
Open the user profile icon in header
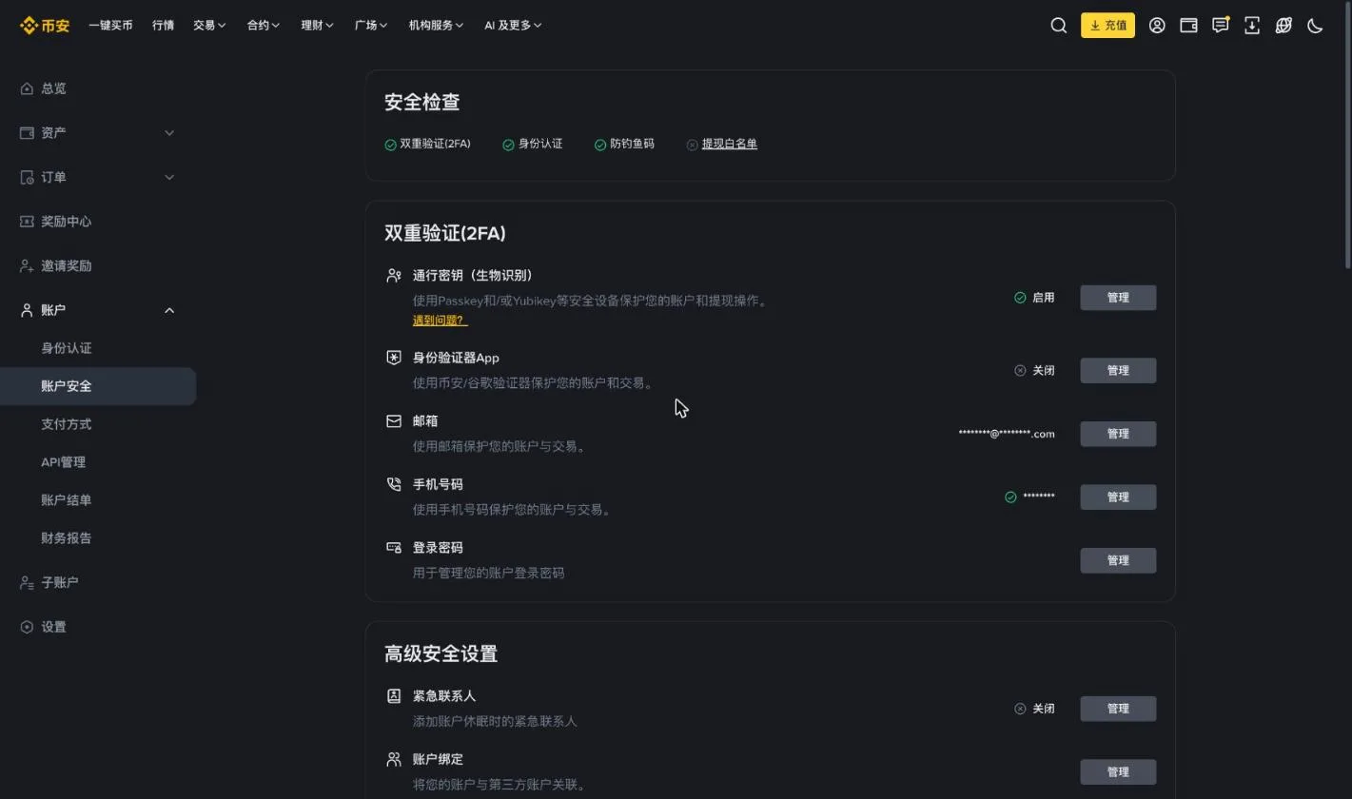[1157, 26]
